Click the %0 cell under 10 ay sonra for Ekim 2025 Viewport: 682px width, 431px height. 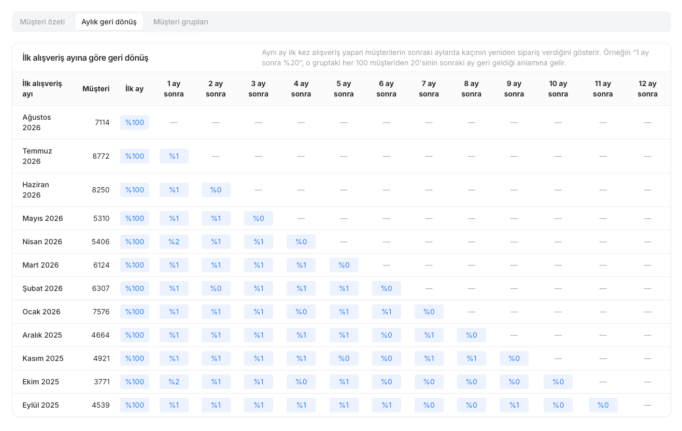(x=558, y=382)
